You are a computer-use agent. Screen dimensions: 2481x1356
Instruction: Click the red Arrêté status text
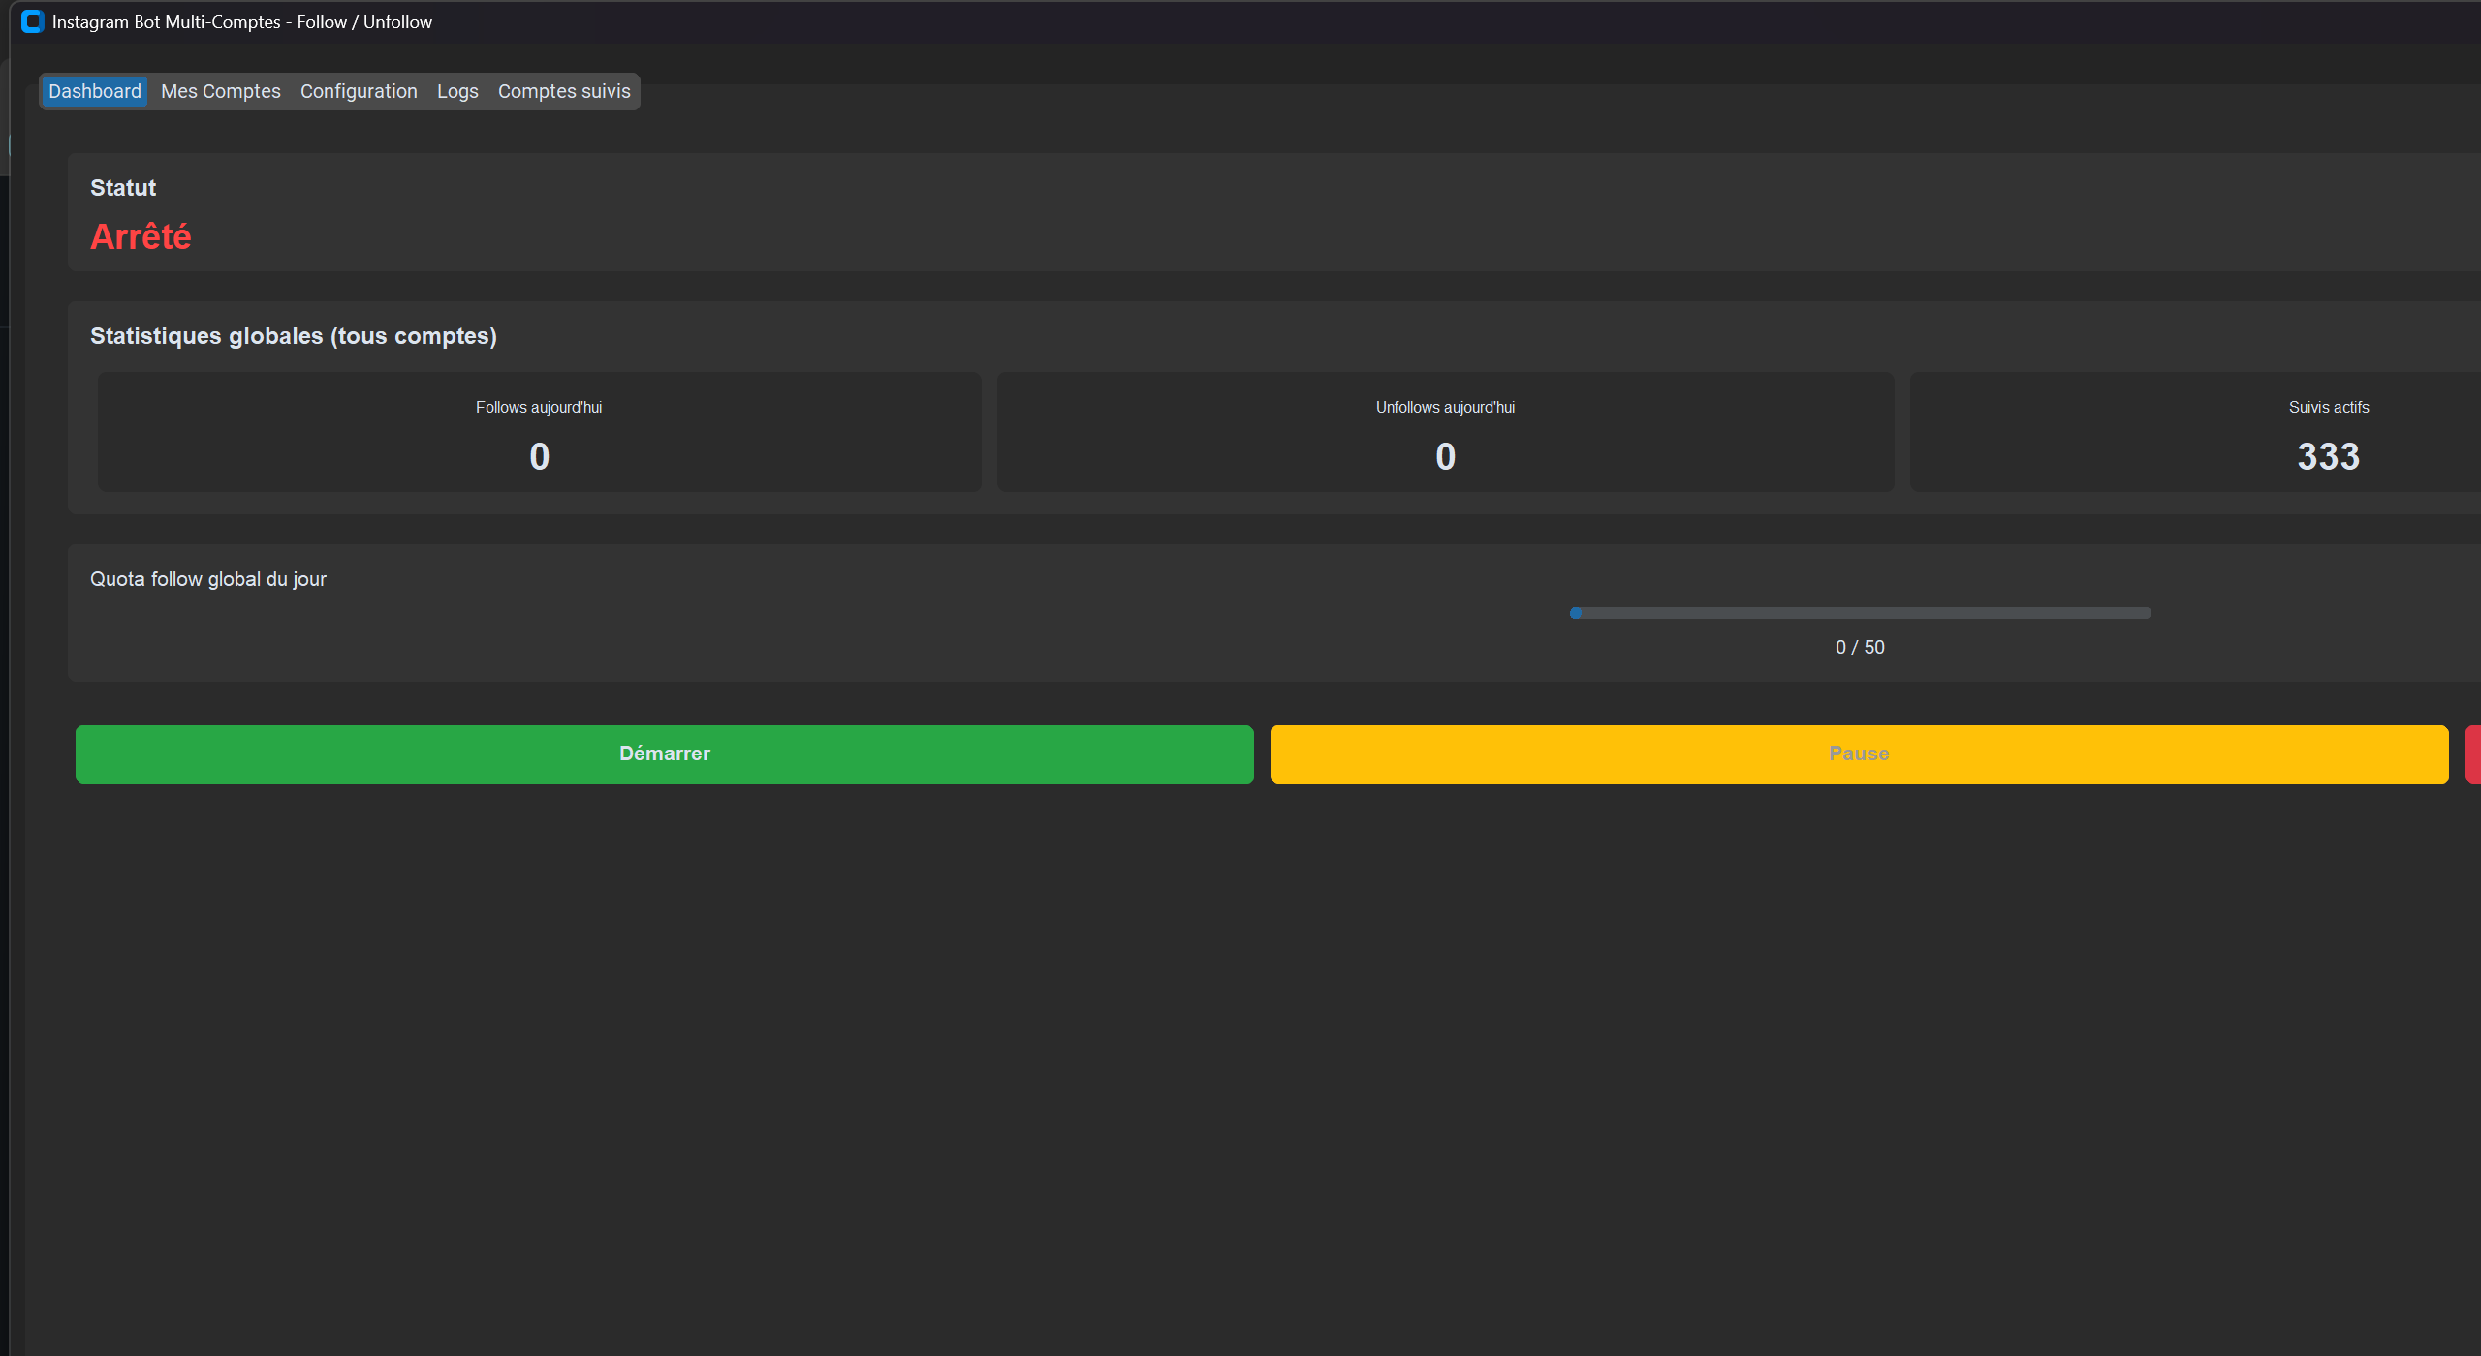[x=141, y=236]
